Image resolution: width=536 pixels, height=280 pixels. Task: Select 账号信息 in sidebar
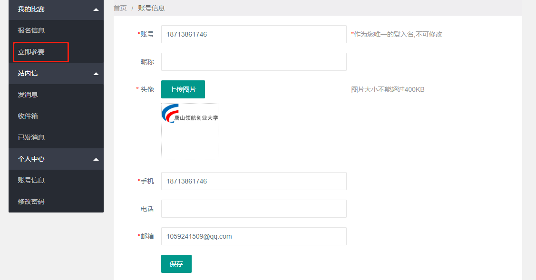tap(31, 180)
